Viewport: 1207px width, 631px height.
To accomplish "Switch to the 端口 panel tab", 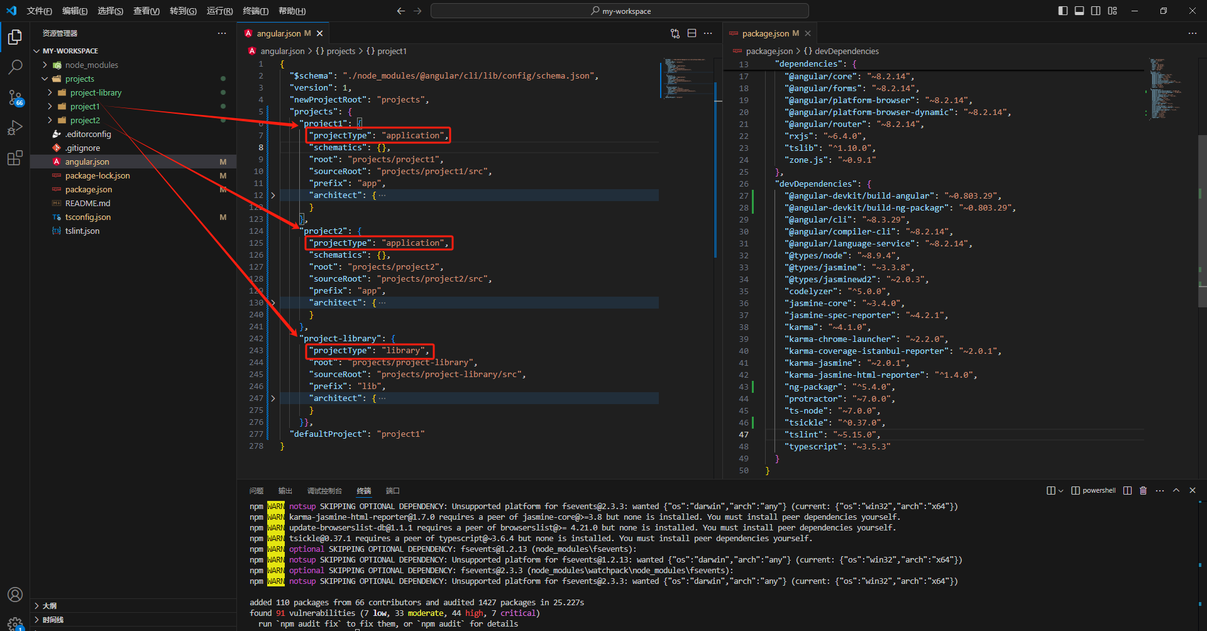I will [x=393, y=491].
